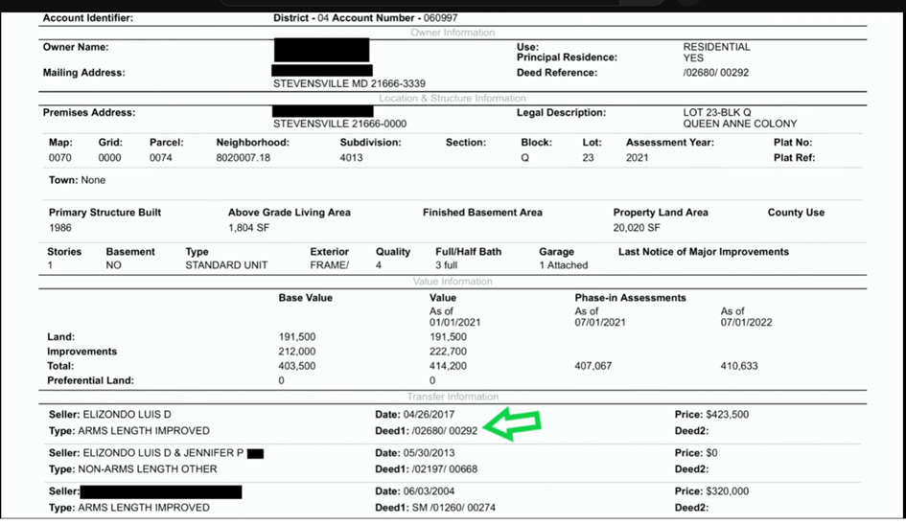
Task: Click the Quality value 4
Action: [379, 265]
